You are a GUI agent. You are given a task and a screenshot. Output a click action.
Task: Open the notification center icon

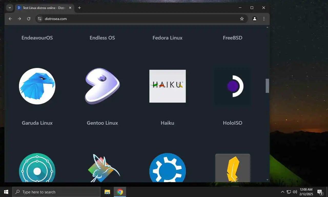pyautogui.click(x=320, y=192)
